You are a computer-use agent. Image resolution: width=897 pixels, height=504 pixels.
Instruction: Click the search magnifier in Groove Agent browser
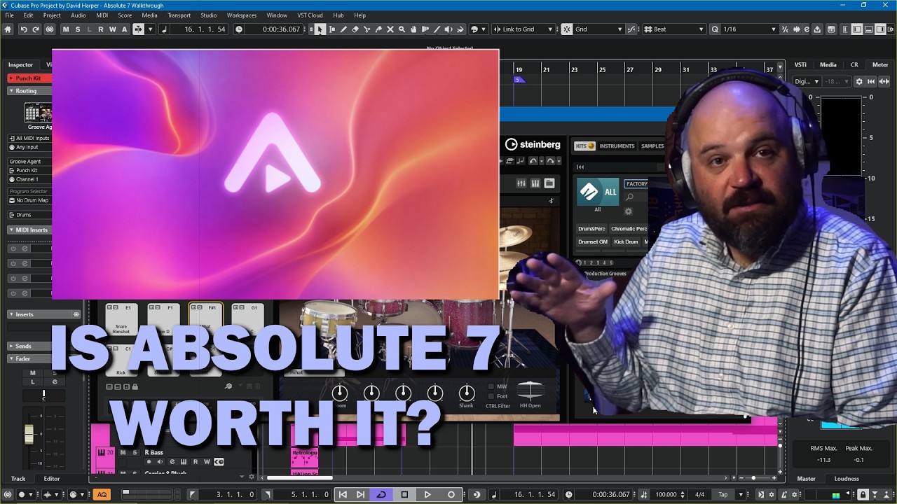[x=629, y=197]
